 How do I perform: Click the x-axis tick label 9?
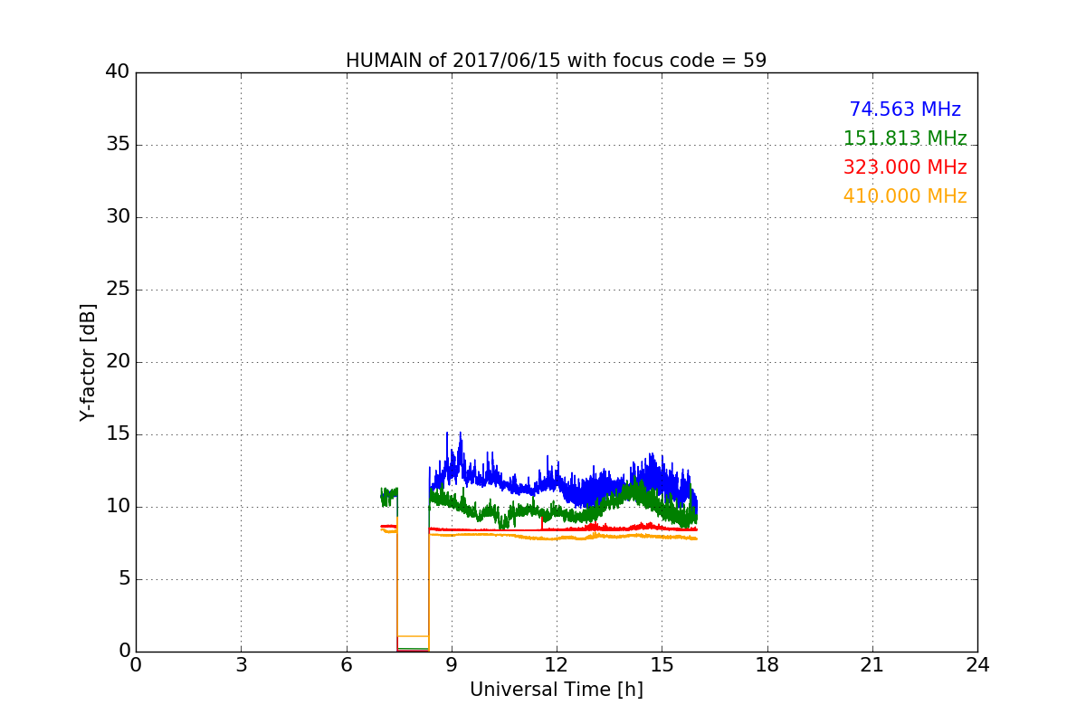[452, 665]
